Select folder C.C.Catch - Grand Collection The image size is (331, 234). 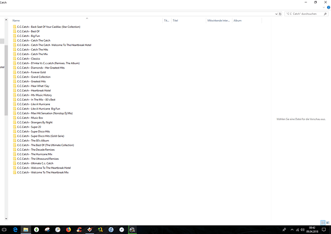32,77
